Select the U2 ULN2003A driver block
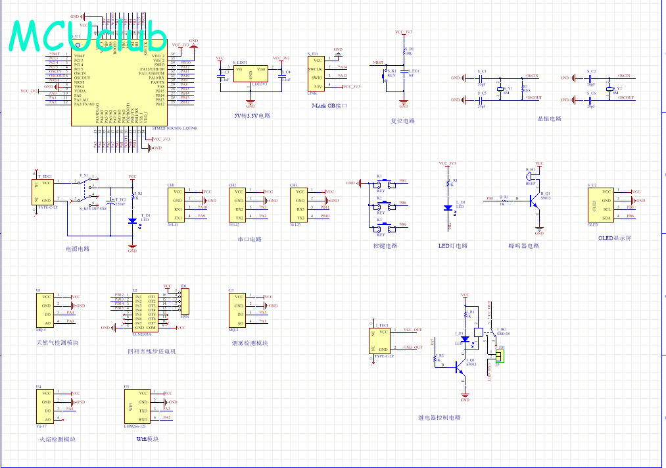This screenshot has width=666, height=468. coord(145,313)
